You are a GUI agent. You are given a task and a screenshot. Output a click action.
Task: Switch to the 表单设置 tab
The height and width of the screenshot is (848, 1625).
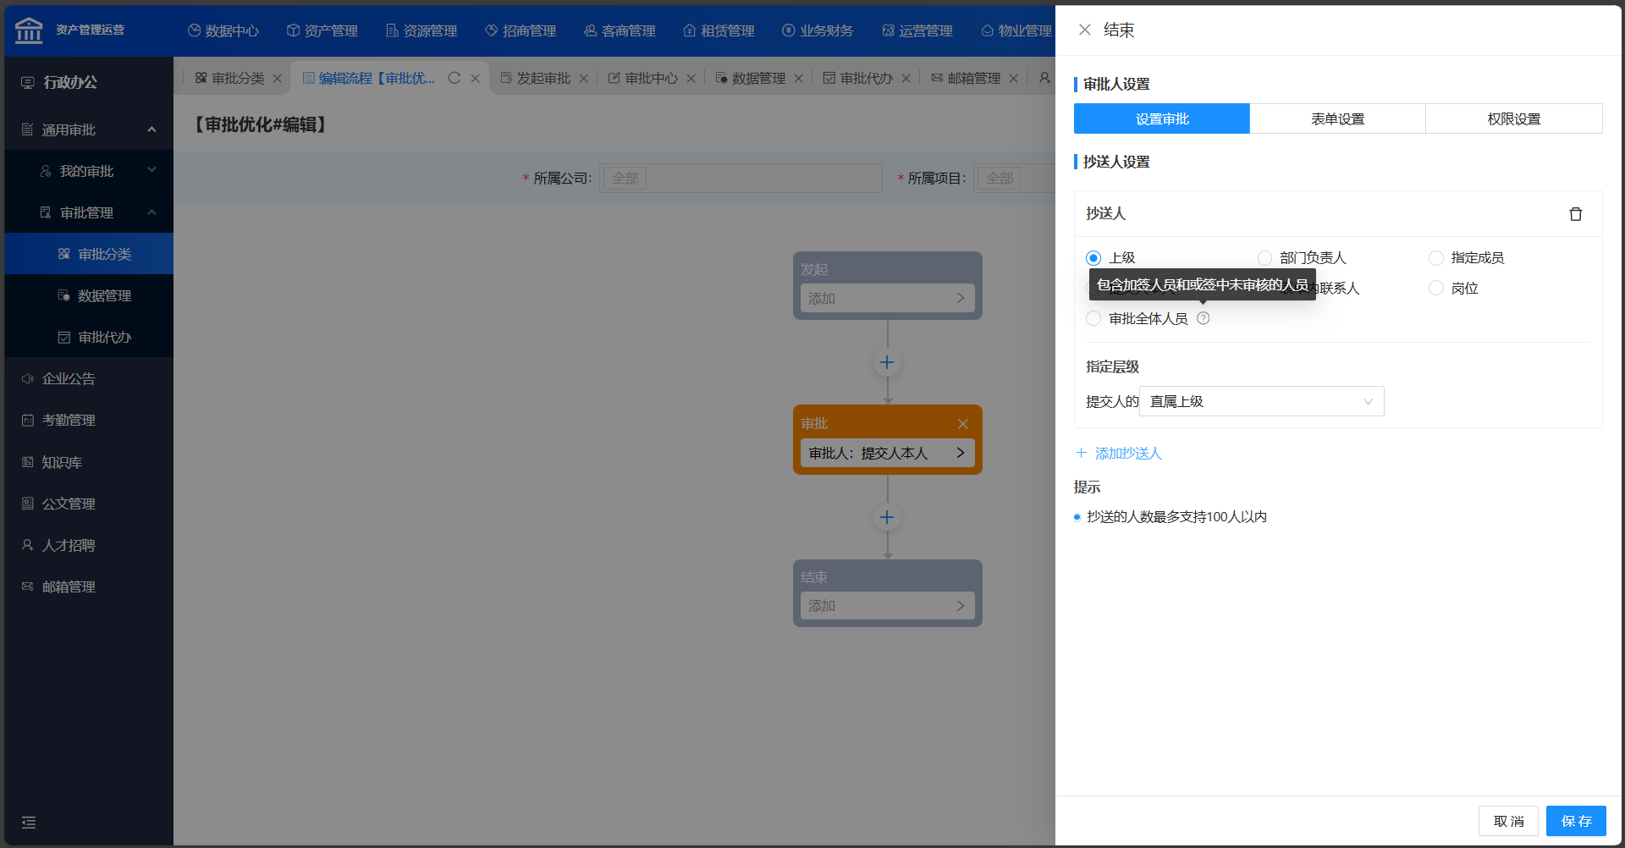click(x=1337, y=118)
